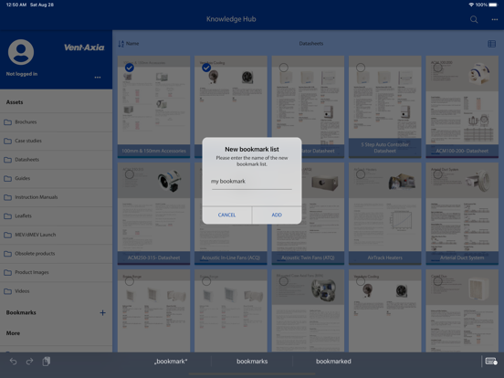Uncheck the 100mm & 150mm Accessories selection
The image size is (504, 378).
[130, 68]
